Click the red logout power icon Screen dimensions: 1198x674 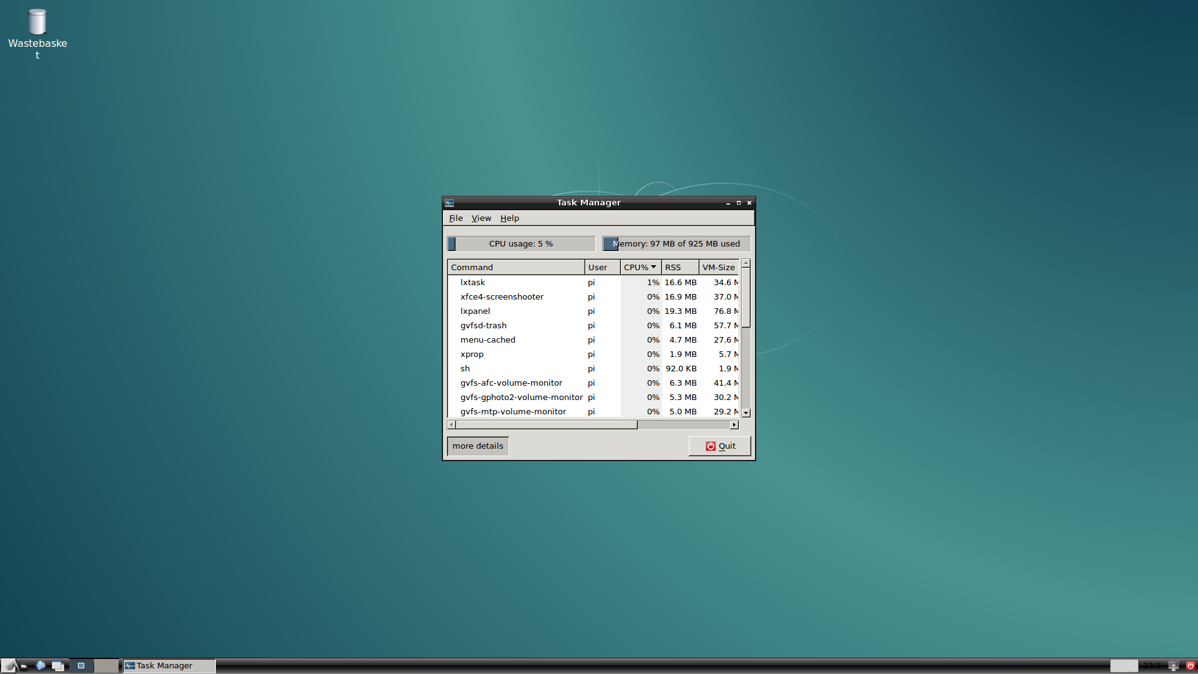[1190, 666]
